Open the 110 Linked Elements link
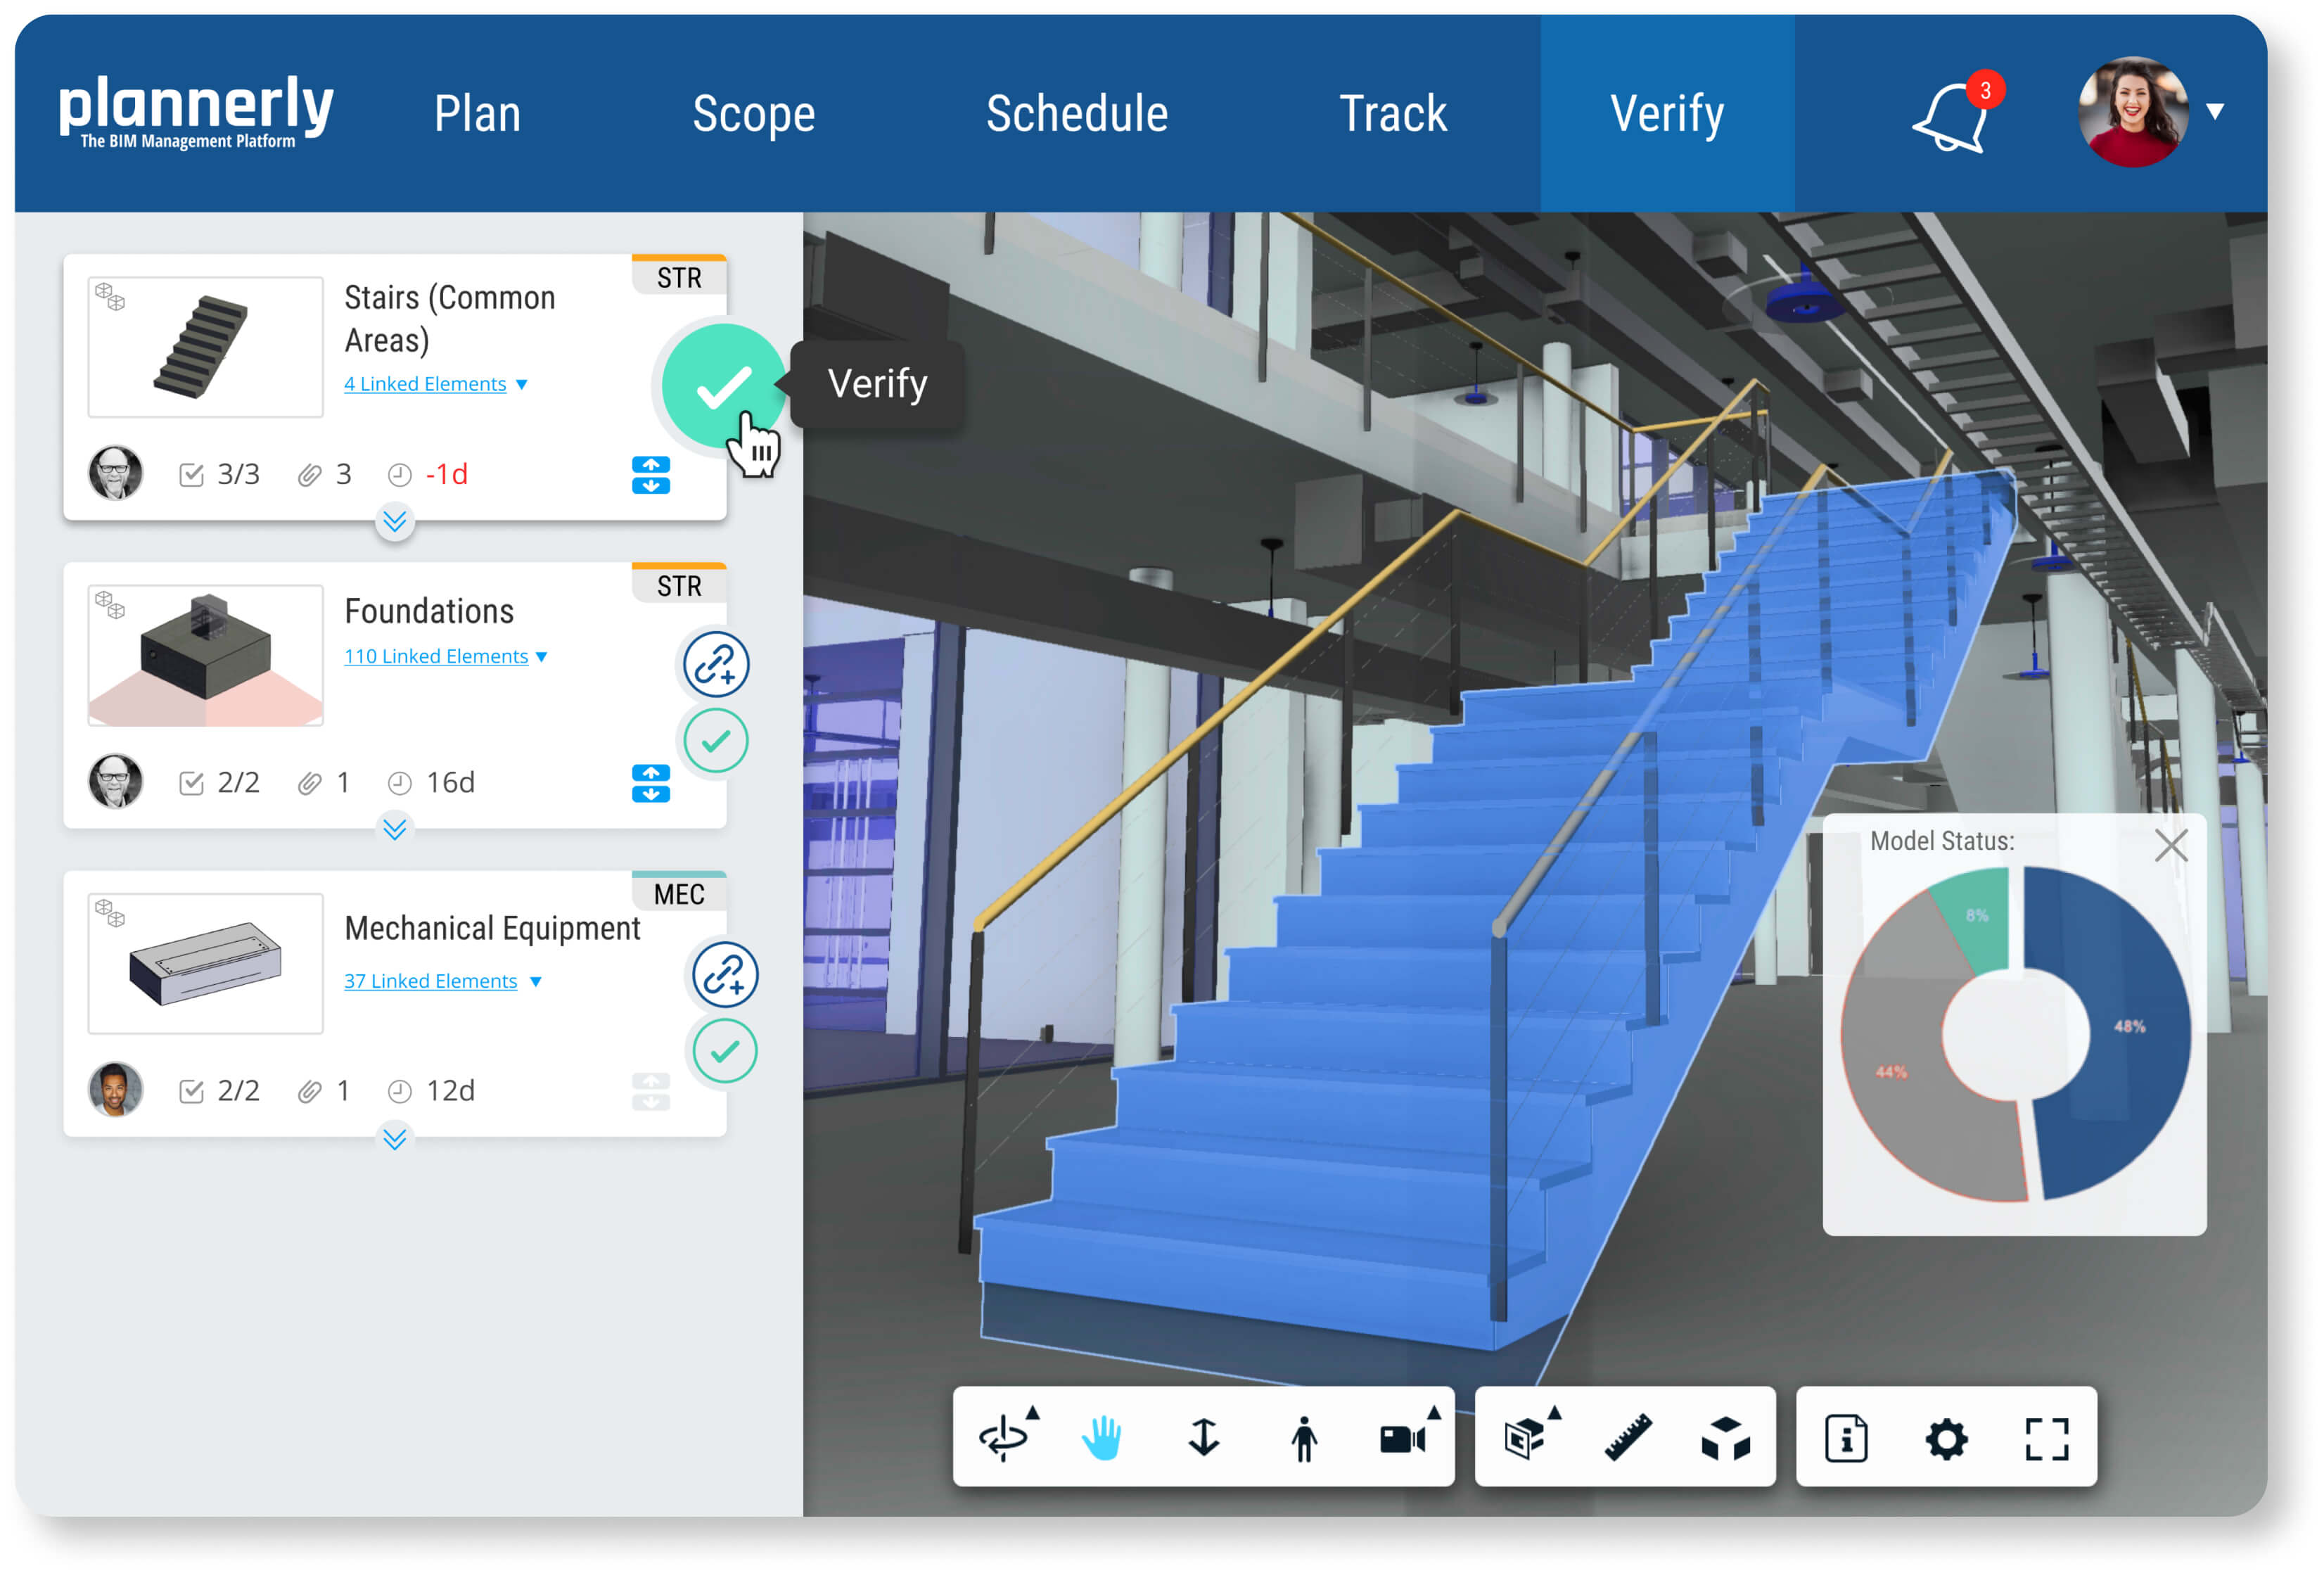The height and width of the screenshot is (1573, 2324). (x=436, y=656)
